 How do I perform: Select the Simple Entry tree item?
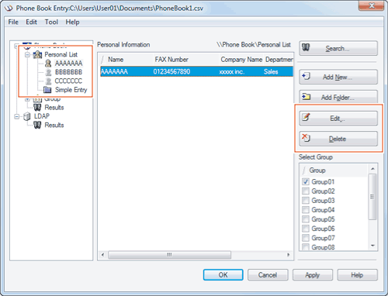tap(71, 90)
